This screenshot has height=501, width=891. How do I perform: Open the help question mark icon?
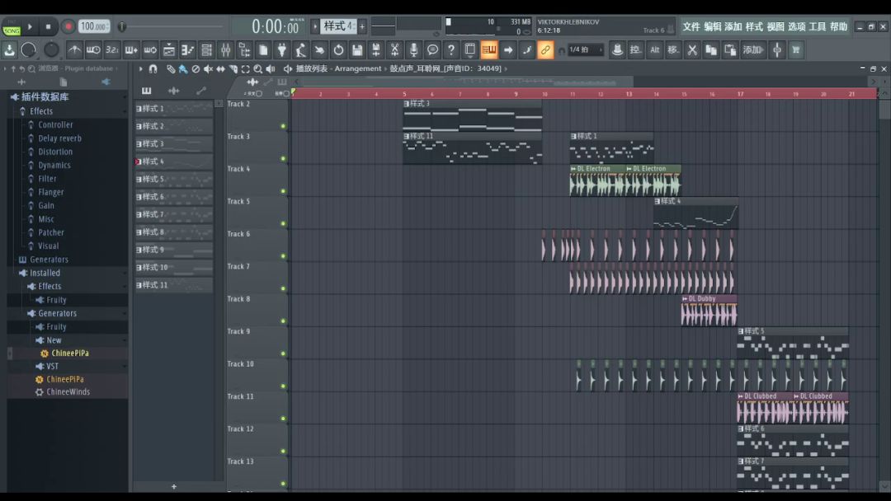coord(451,50)
